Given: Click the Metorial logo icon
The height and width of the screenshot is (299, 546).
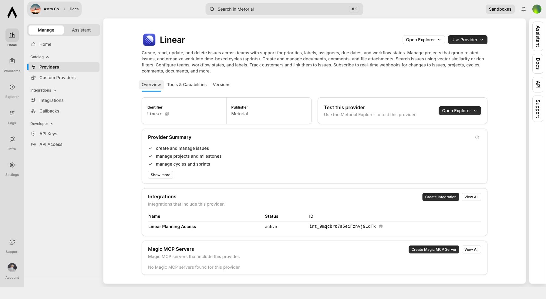Looking at the screenshot, I should [12, 12].
